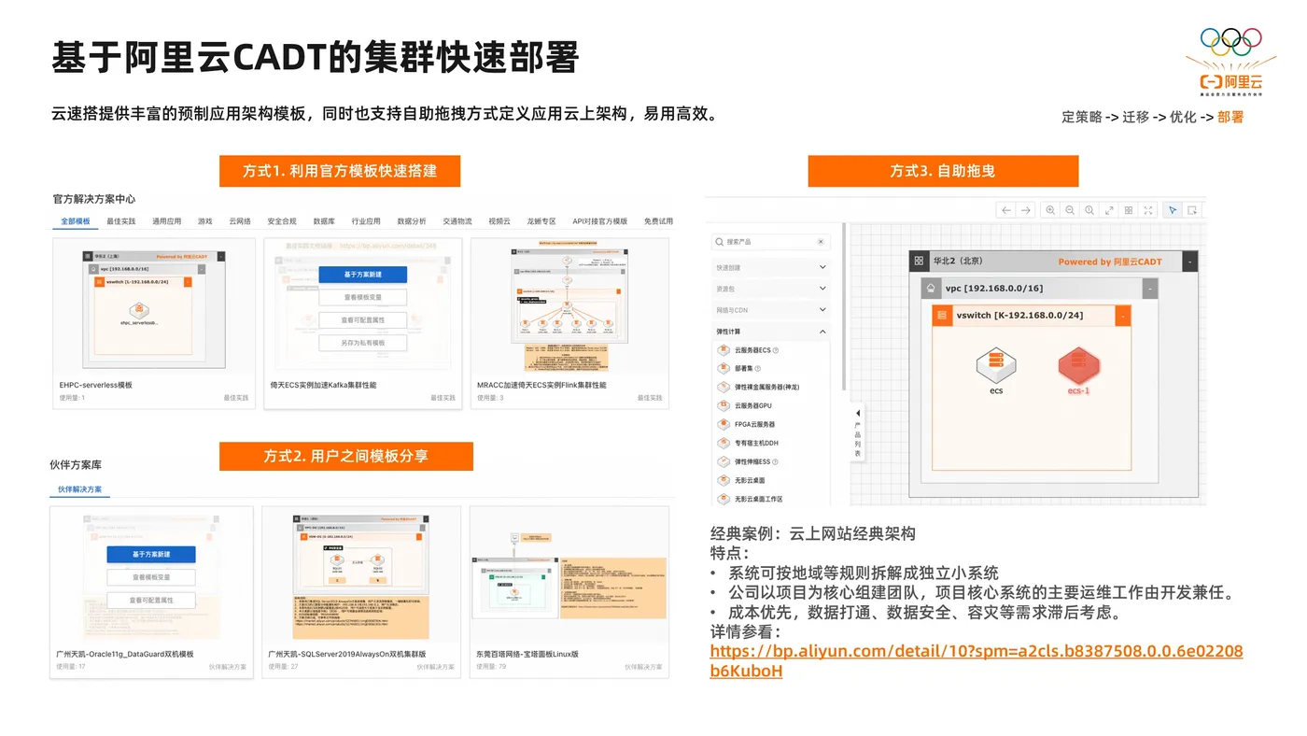
Task: Click 基于方案新建 on Oracle11g template card
Action: (x=151, y=555)
